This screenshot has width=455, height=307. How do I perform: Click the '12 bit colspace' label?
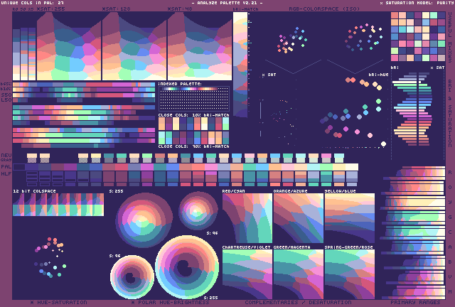pos(34,191)
